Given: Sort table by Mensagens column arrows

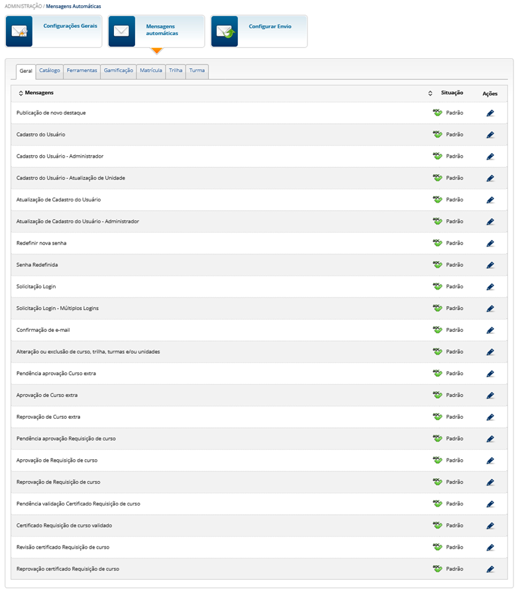Looking at the screenshot, I should point(21,93).
